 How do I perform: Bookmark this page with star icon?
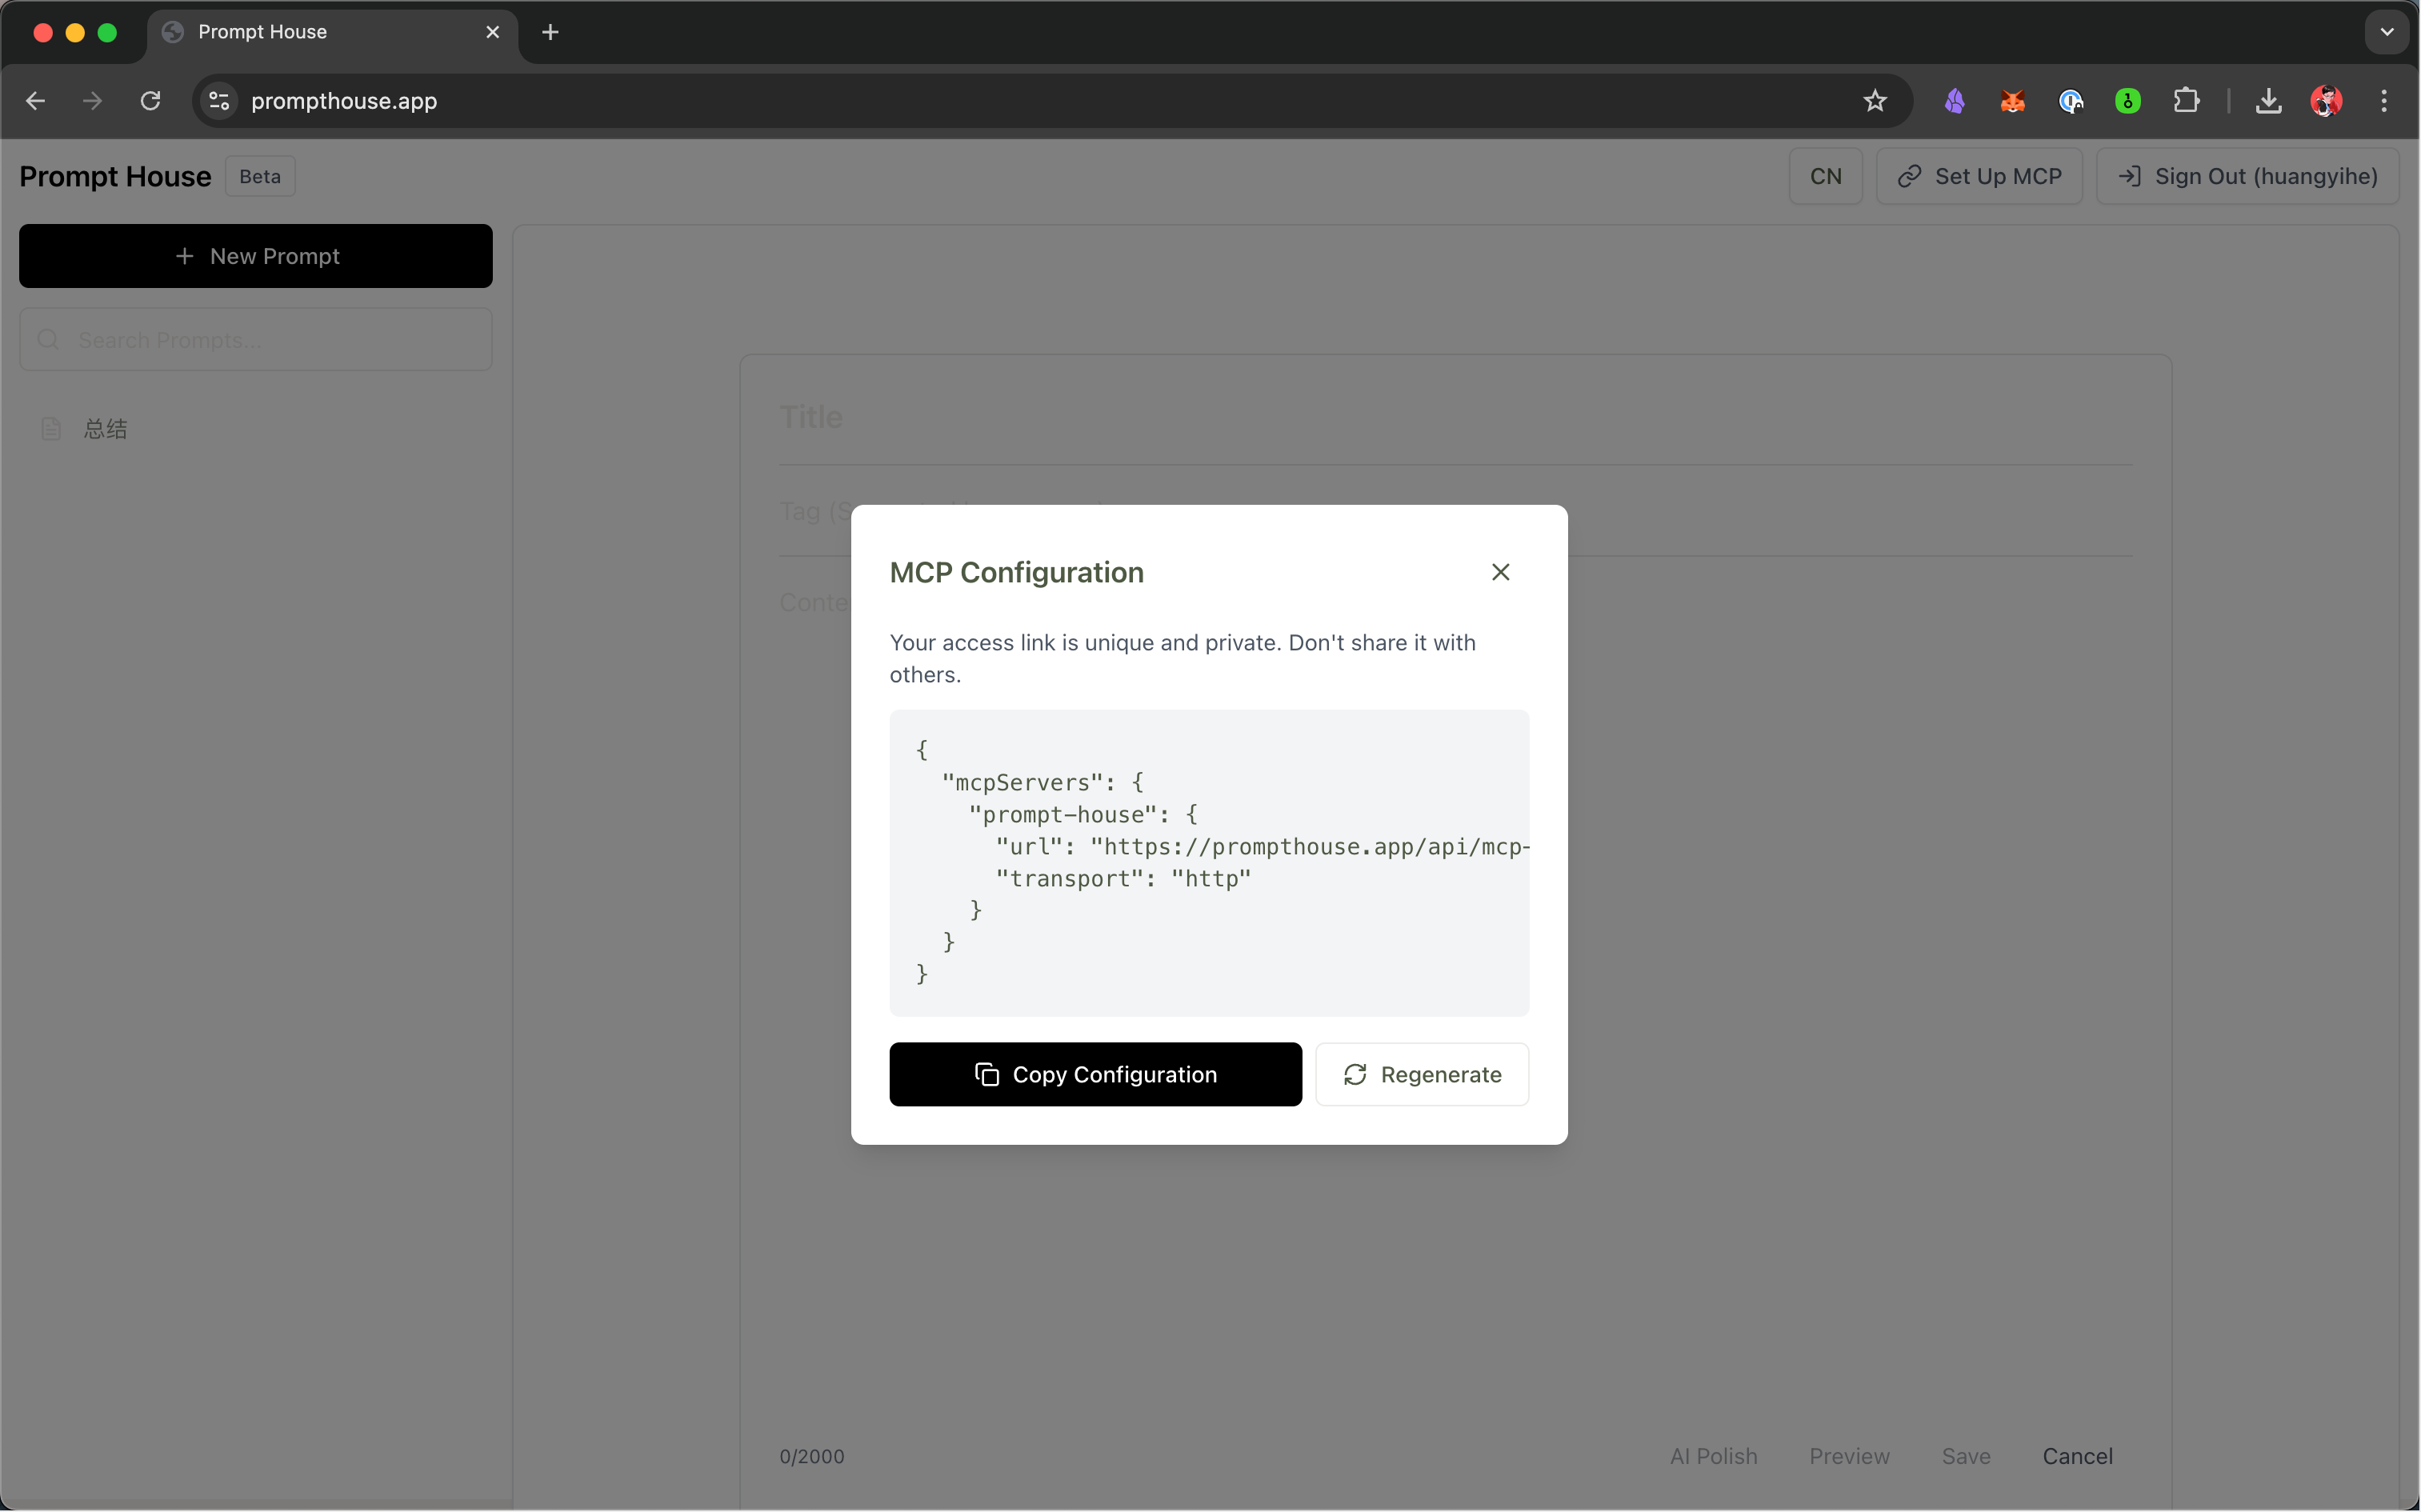1874,101
